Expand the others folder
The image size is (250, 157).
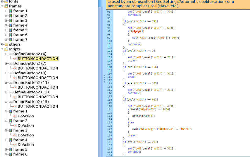coord(2,44)
